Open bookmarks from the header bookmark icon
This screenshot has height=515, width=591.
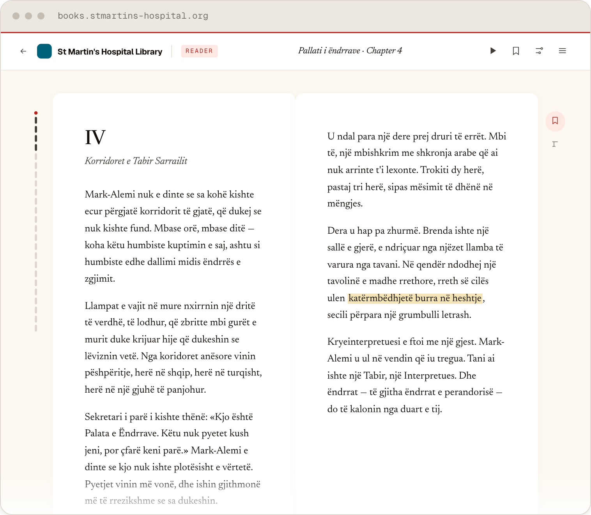pyautogui.click(x=516, y=51)
